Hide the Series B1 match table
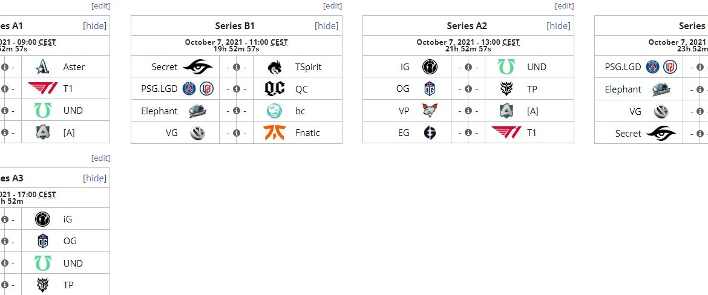 click(327, 26)
